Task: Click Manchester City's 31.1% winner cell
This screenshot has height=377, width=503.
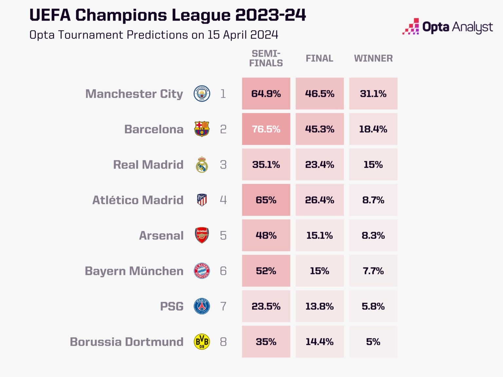Action: tap(373, 94)
